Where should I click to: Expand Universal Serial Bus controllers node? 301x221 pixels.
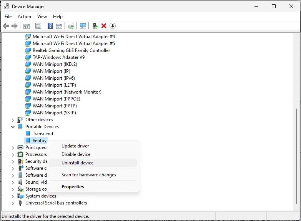[x=13, y=203]
